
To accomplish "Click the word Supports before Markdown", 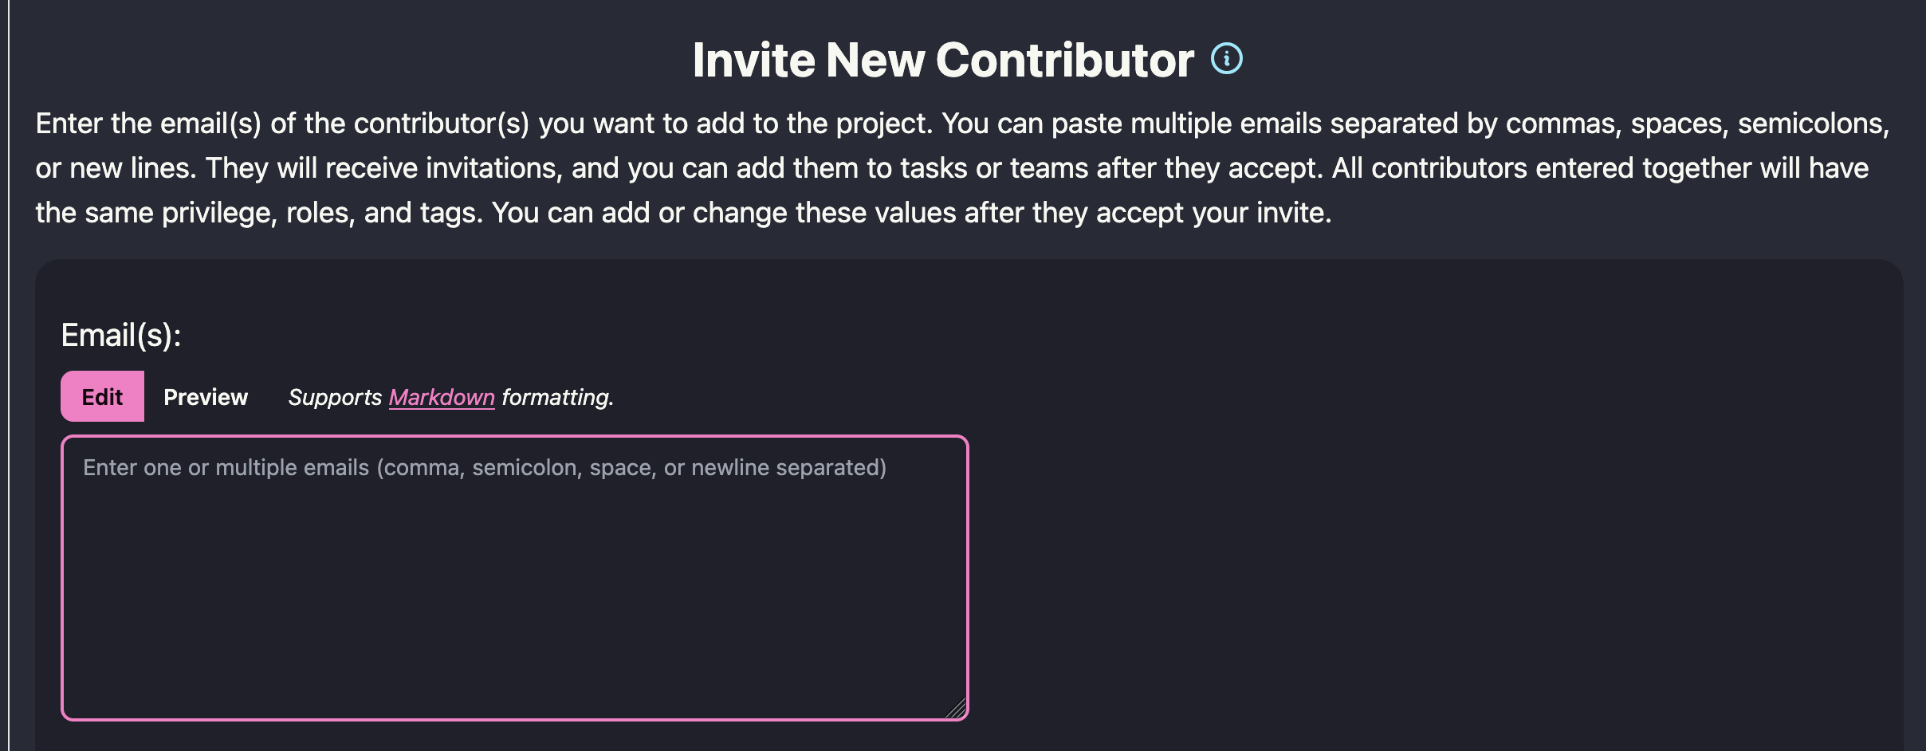I will (x=335, y=397).
